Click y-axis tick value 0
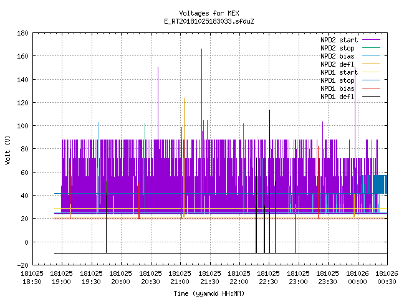 pos(26,242)
